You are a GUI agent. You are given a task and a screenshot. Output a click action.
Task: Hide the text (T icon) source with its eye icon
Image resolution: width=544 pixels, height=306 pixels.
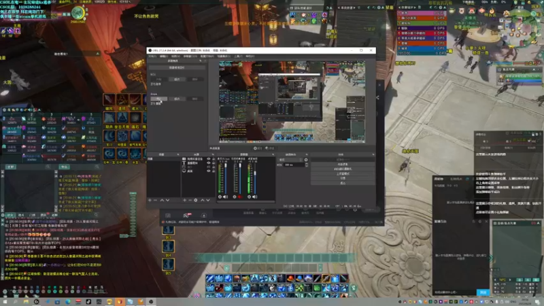(x=209, y=163)
